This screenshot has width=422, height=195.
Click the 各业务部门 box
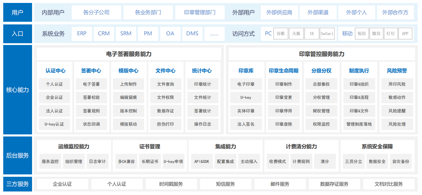[148, 12]
